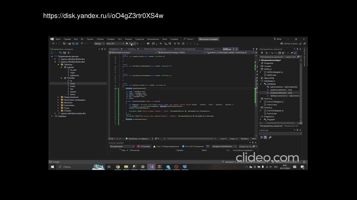Open the Отладка menu
The width and height of the screenshot is (357, 200).
click(111, 39)
